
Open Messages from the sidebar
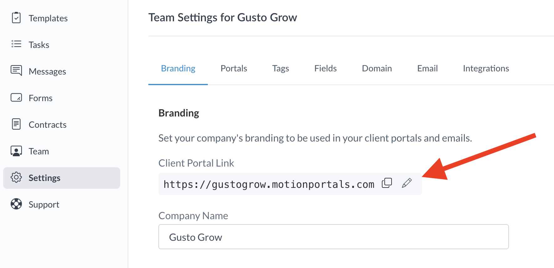point(47,72)
